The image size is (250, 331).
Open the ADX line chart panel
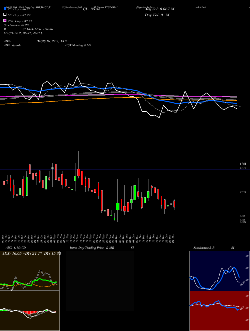(x=30, y=271)
